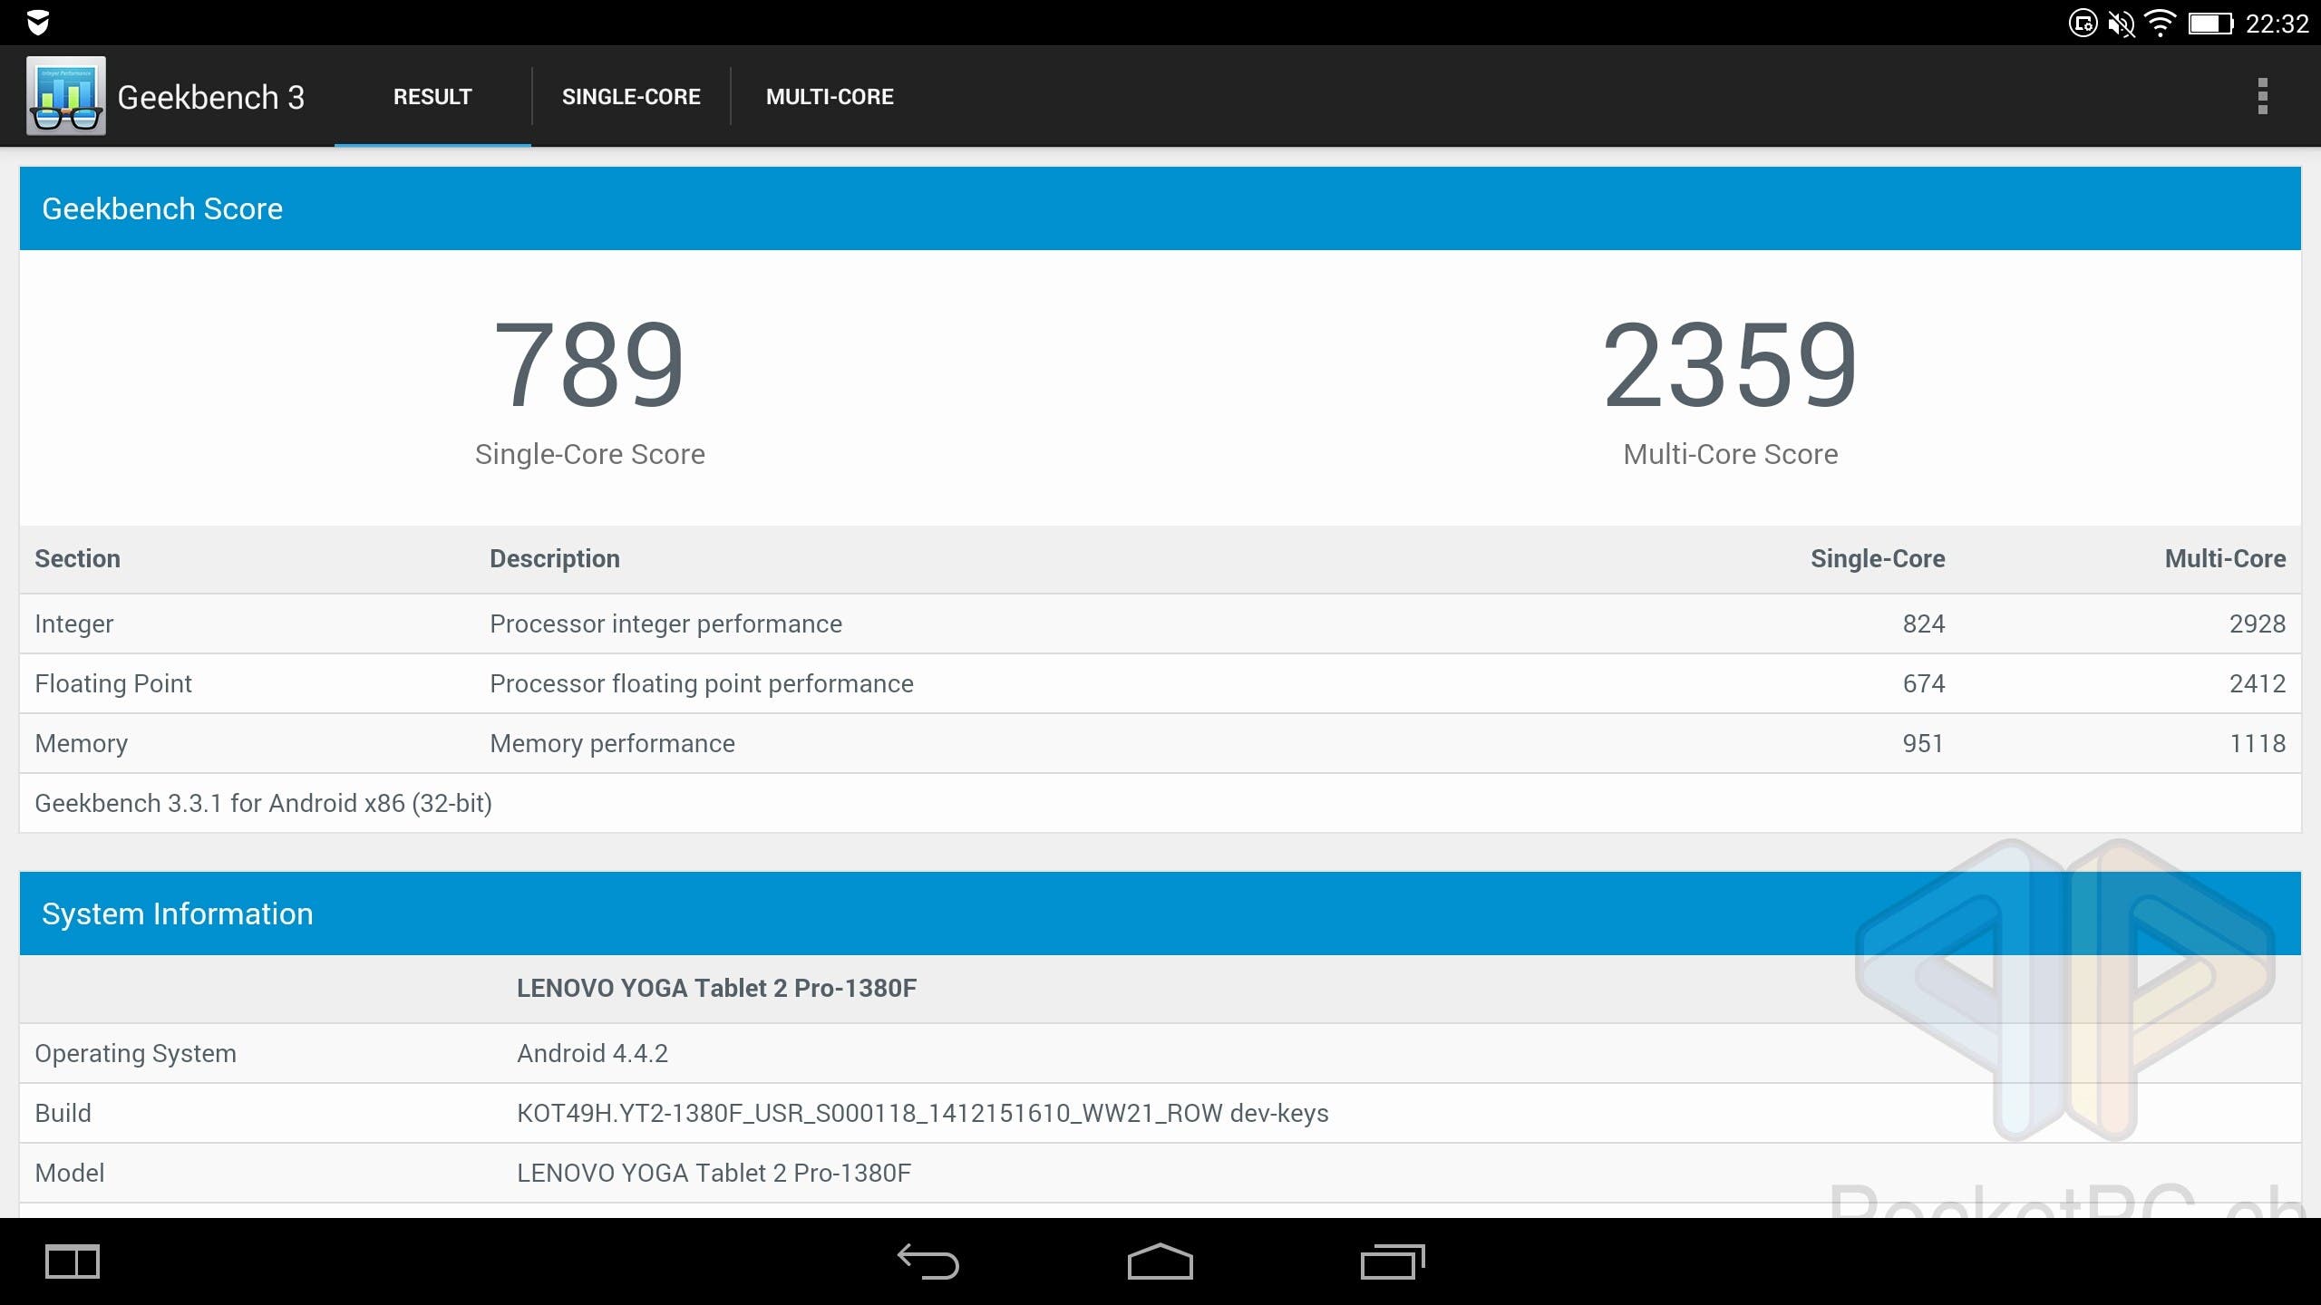This screenshot has height=1305, width=2321.
Task: Tap the battery indicator in status bar
Action: pyautogui.click(x=2209, y=23)
